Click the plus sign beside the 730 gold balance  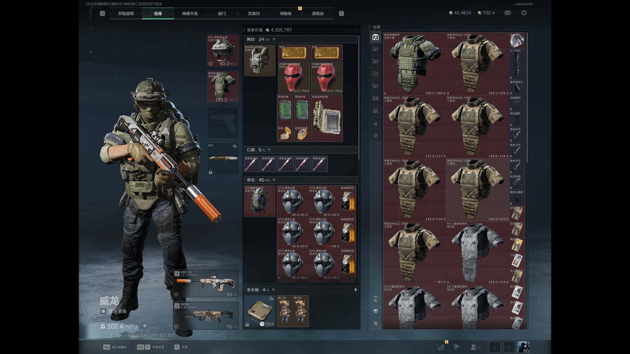pyautogui.click(x=493, y=13)
